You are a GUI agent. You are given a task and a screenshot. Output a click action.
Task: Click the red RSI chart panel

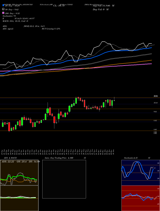(x=140, y=198)
